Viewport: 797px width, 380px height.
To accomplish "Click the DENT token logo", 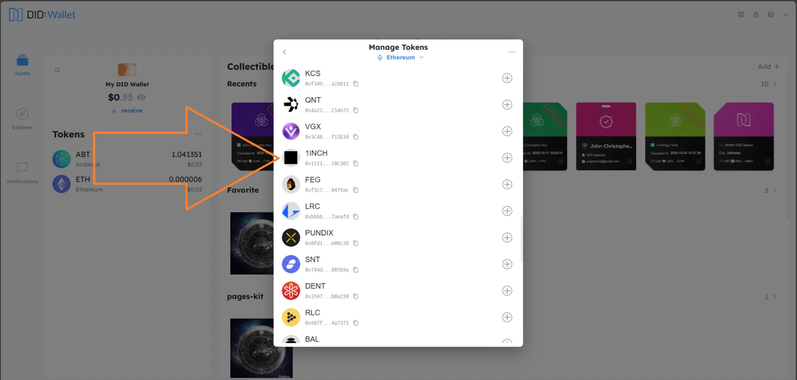I will 291,291.
